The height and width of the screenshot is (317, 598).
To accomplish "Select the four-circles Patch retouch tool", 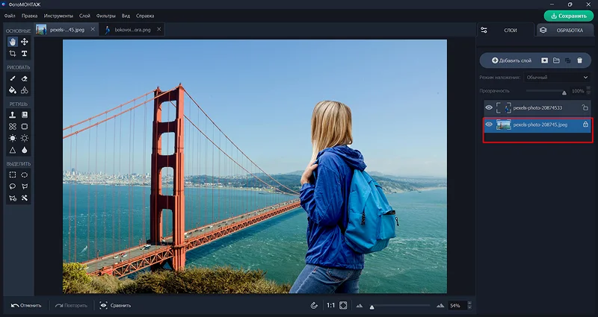I will 13,126.
